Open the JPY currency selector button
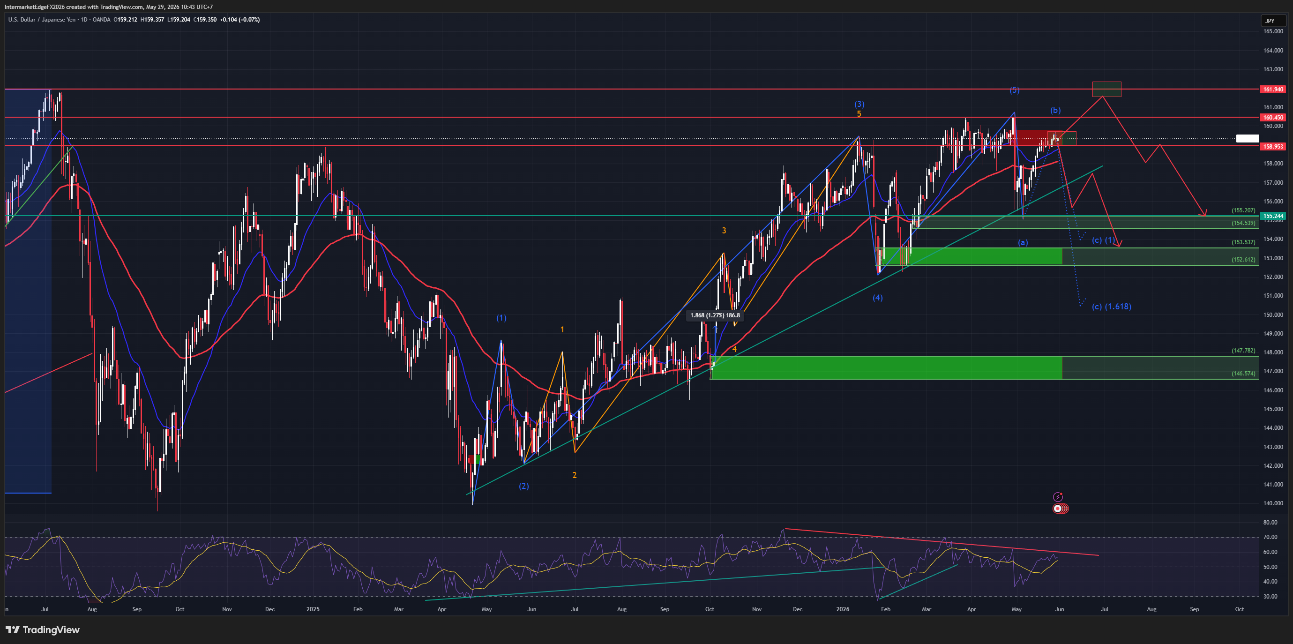The width and height of the screenshot is (1293, 644). (1273, 21)
